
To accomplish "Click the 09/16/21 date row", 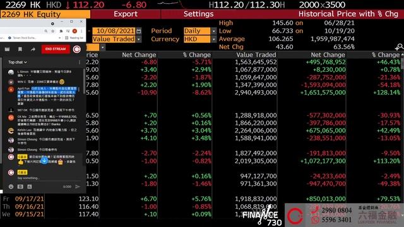I will (x=30, y=207).
